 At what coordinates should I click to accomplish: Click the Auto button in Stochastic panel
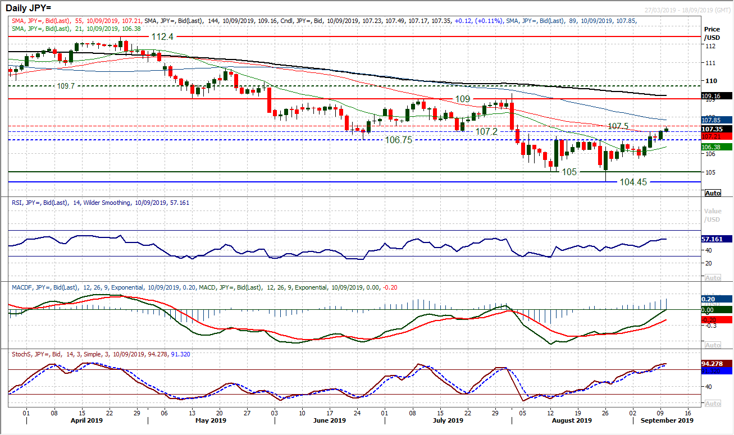coord(712,404)
